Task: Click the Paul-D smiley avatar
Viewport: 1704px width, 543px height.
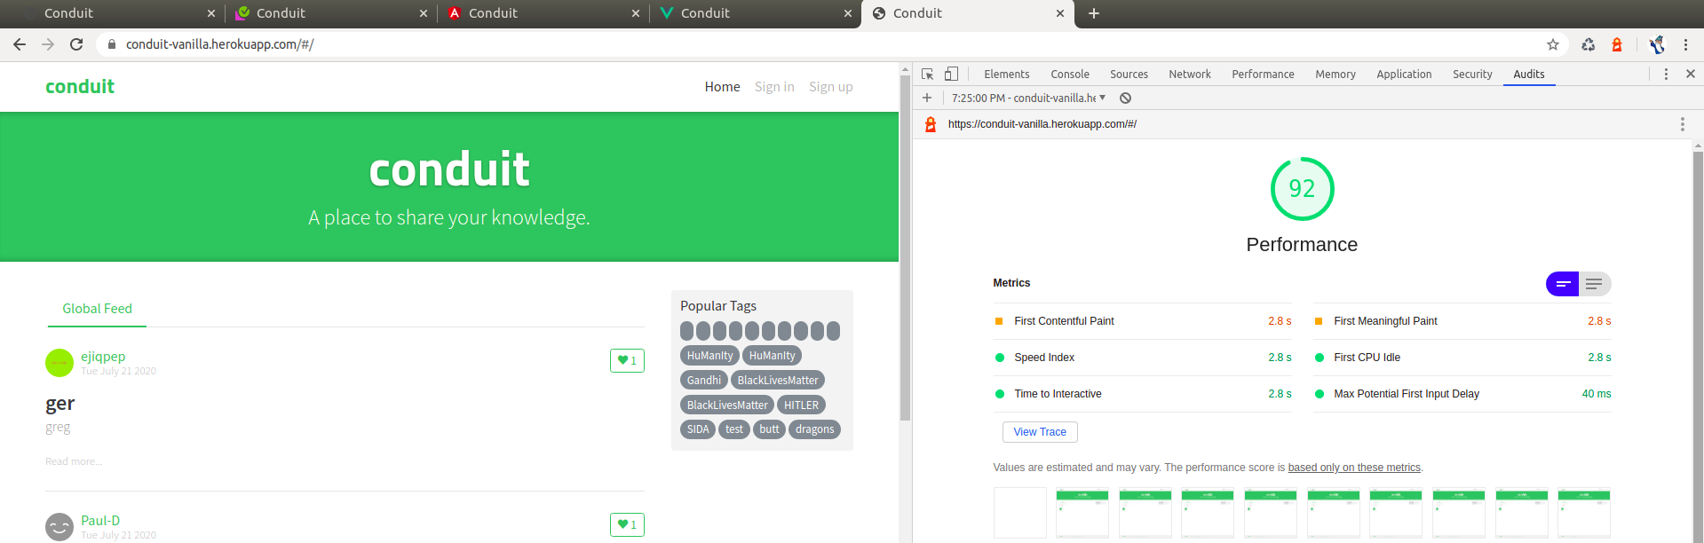Action: [59, 527]
